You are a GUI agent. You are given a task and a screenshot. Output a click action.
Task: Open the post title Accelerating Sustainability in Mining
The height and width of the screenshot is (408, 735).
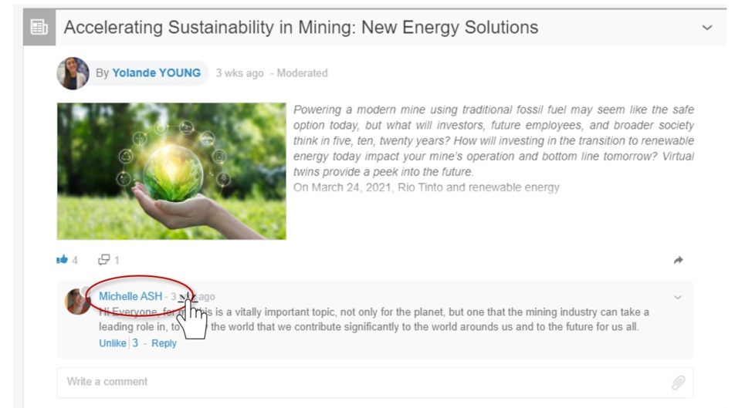[x=301, y=28]
